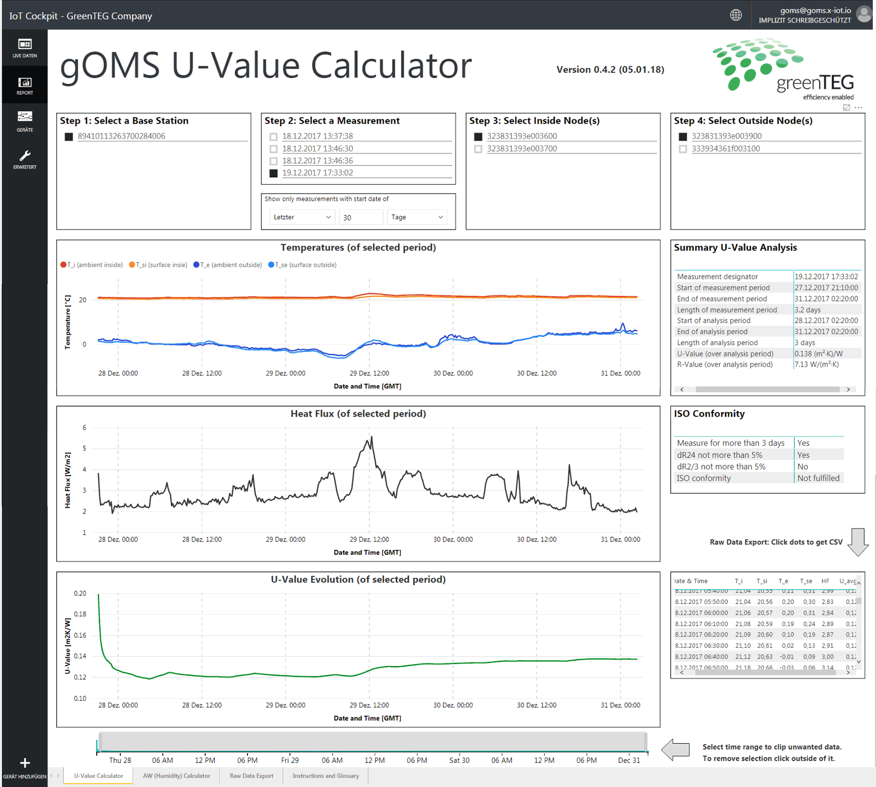Toggle outside node 323831393e003900
This screenshot has width=876, height=787.
click(x=683, y=137)
